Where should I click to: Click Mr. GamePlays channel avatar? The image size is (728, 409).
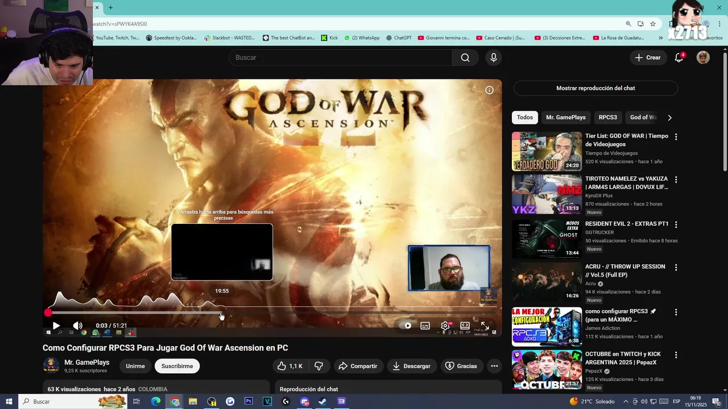tap(51, 365)
